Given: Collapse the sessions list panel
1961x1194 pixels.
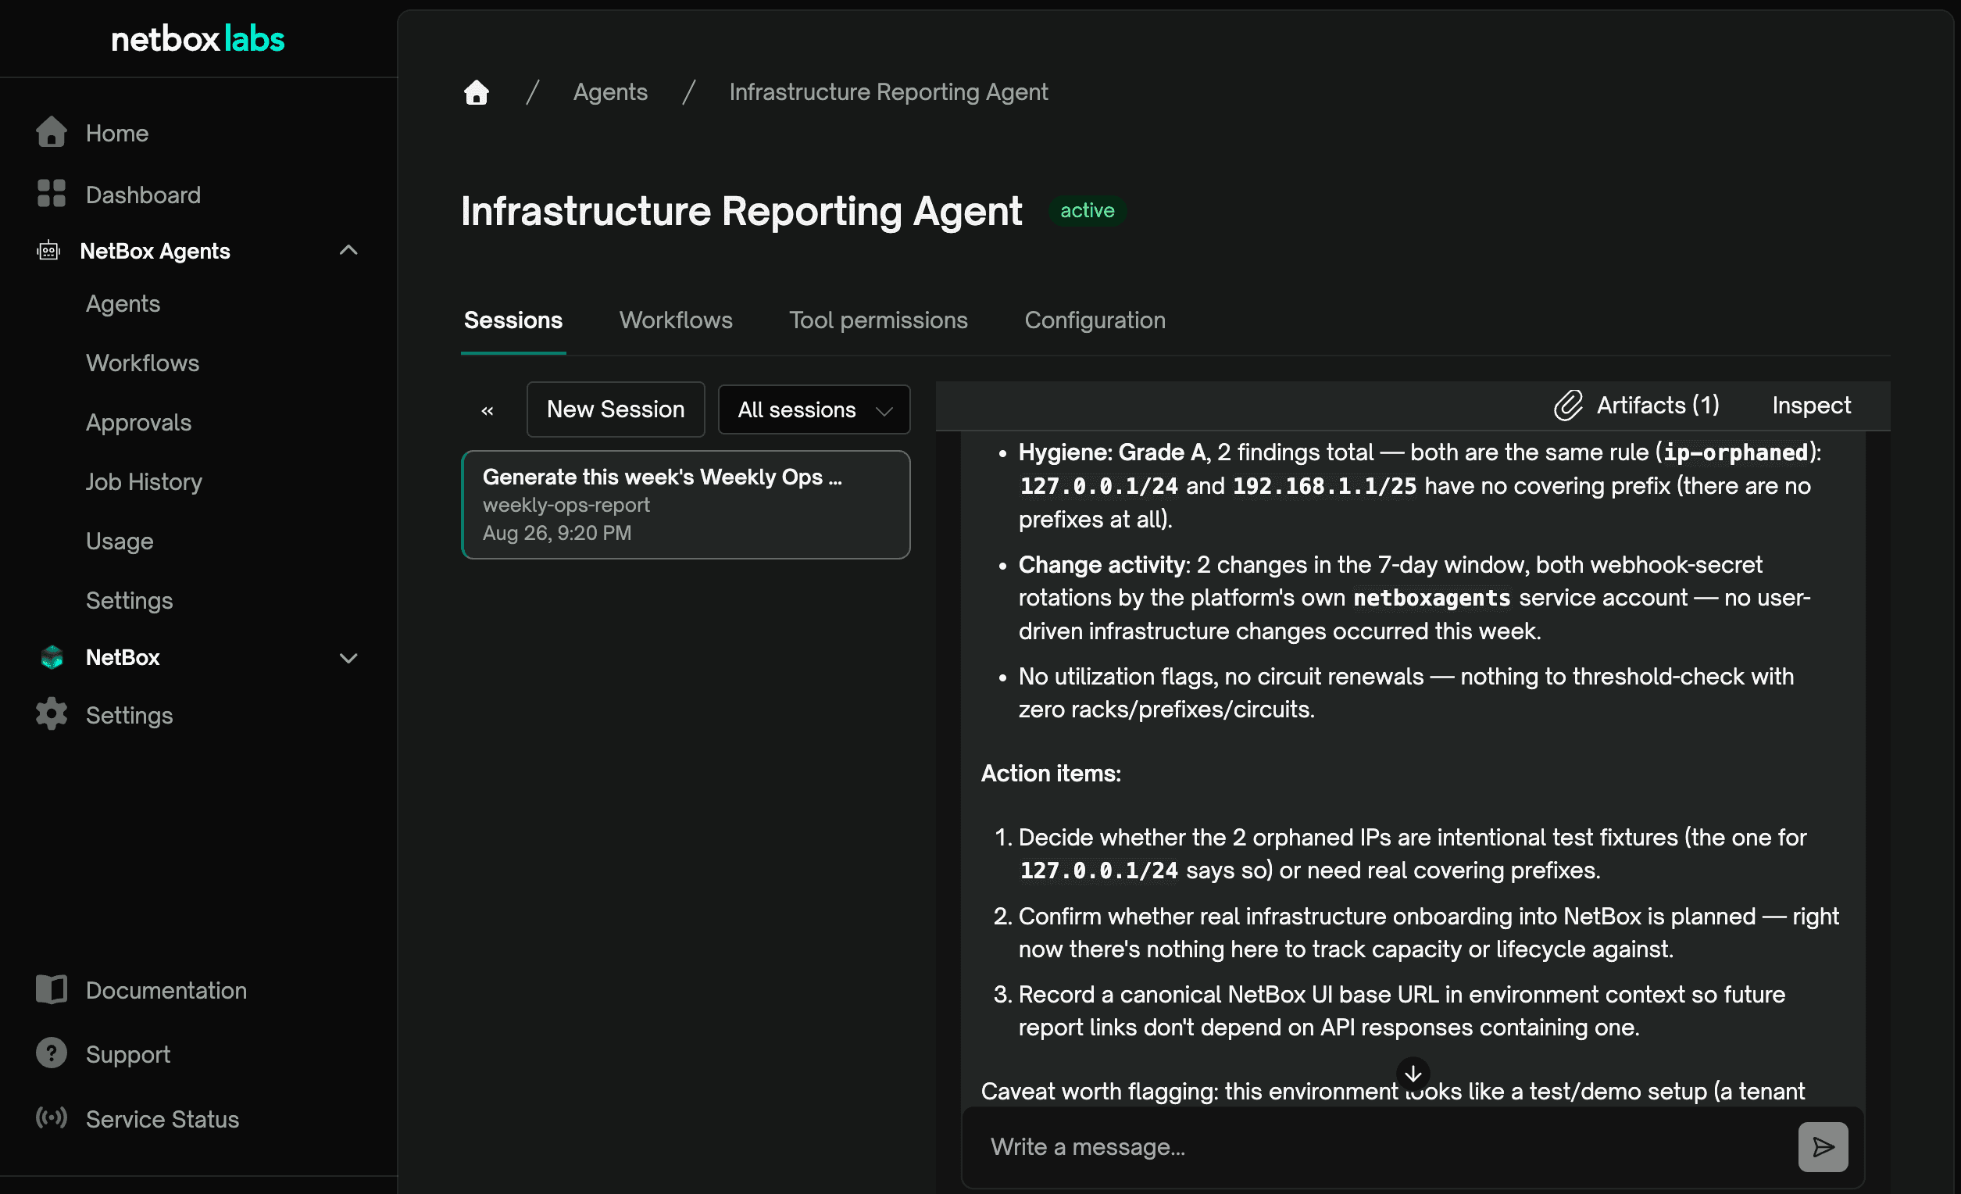Looking at the screenshot, I should [x=487, y=410].
